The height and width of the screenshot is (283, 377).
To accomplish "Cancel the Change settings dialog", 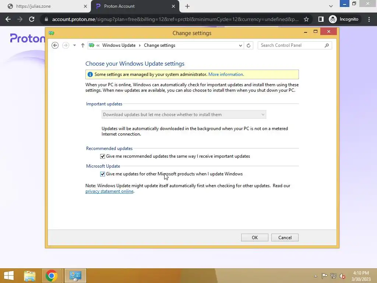I will 285,238.
